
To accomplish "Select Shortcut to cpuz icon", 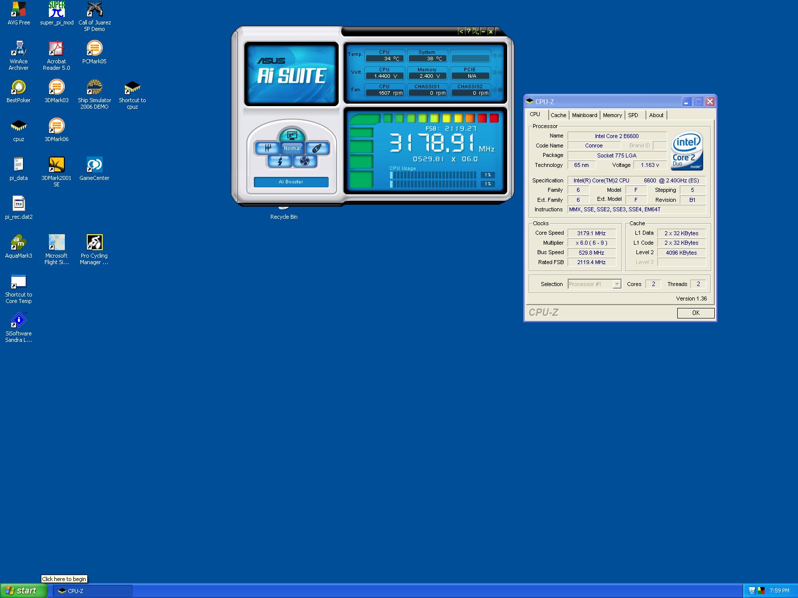I will [132, 94].
